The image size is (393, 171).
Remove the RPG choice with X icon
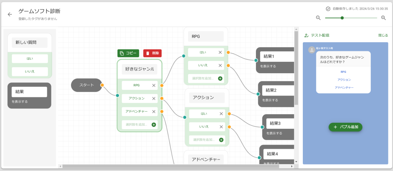point(154,85)
